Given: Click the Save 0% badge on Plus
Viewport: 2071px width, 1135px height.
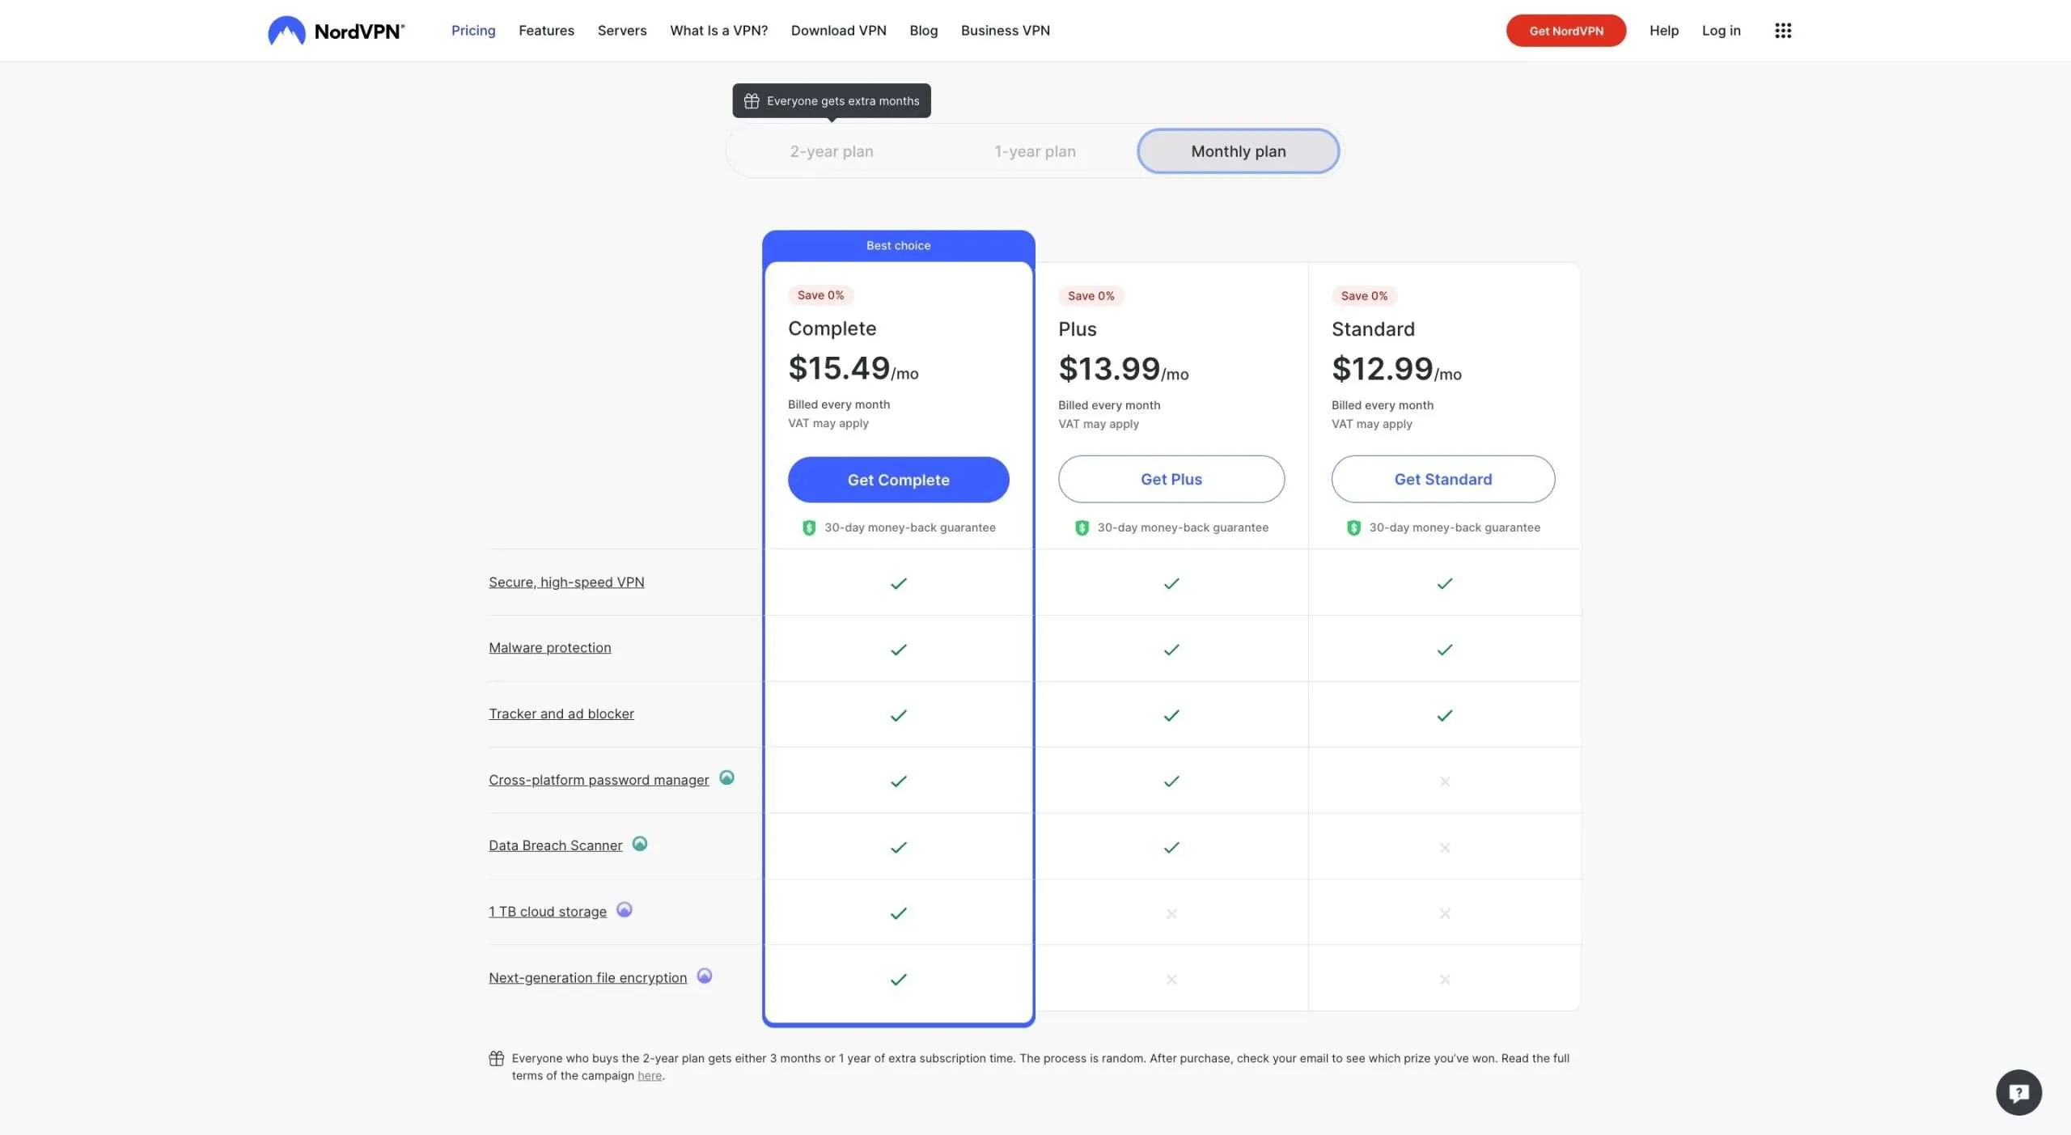Looking at the screenshot, I should [x=1091, y=296].
